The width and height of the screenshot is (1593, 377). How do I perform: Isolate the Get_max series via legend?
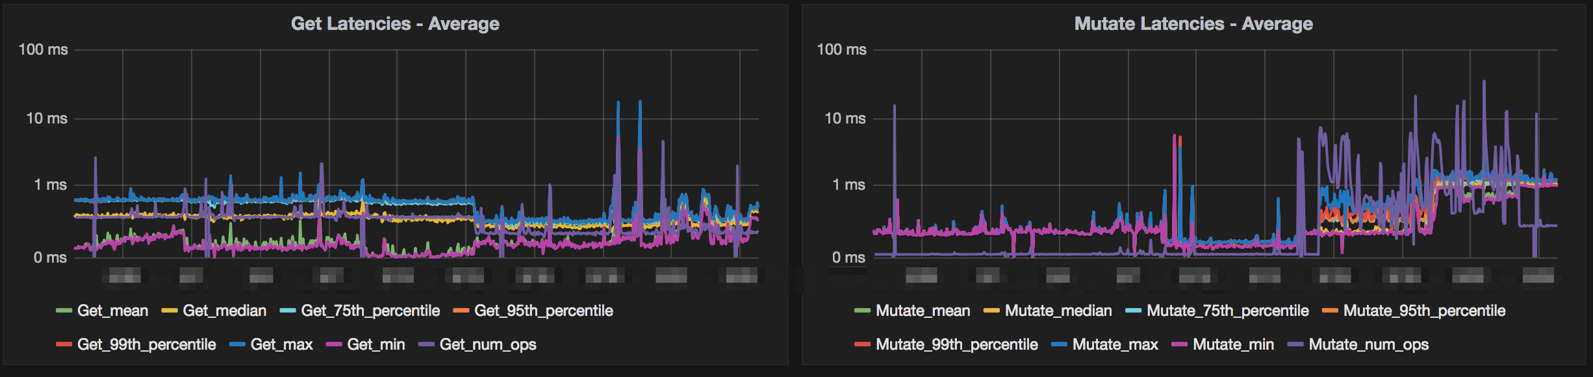(x=281, y=344)
